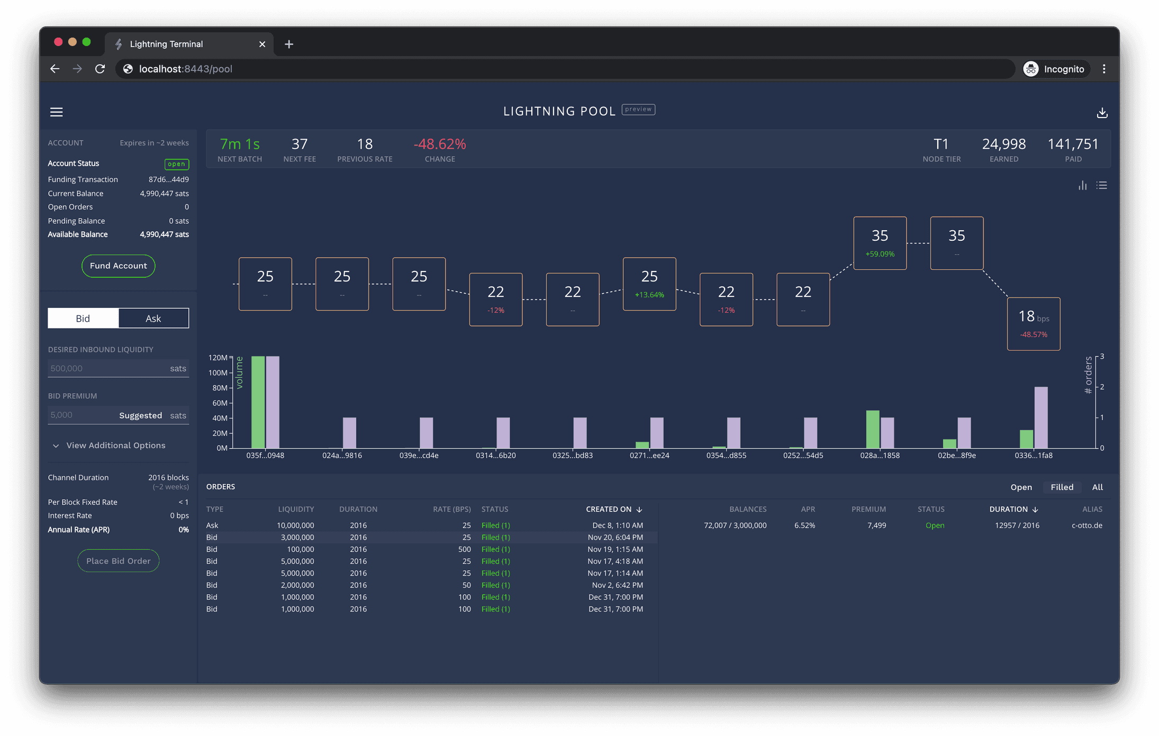Click the Incognito indicator in the browser toolbar
Screen dimensions: 1159x736
[1055, 69]
